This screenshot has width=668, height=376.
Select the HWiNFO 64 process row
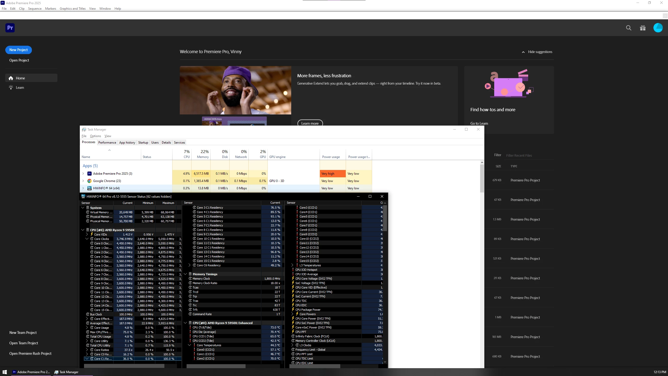[x=106, y=188]
